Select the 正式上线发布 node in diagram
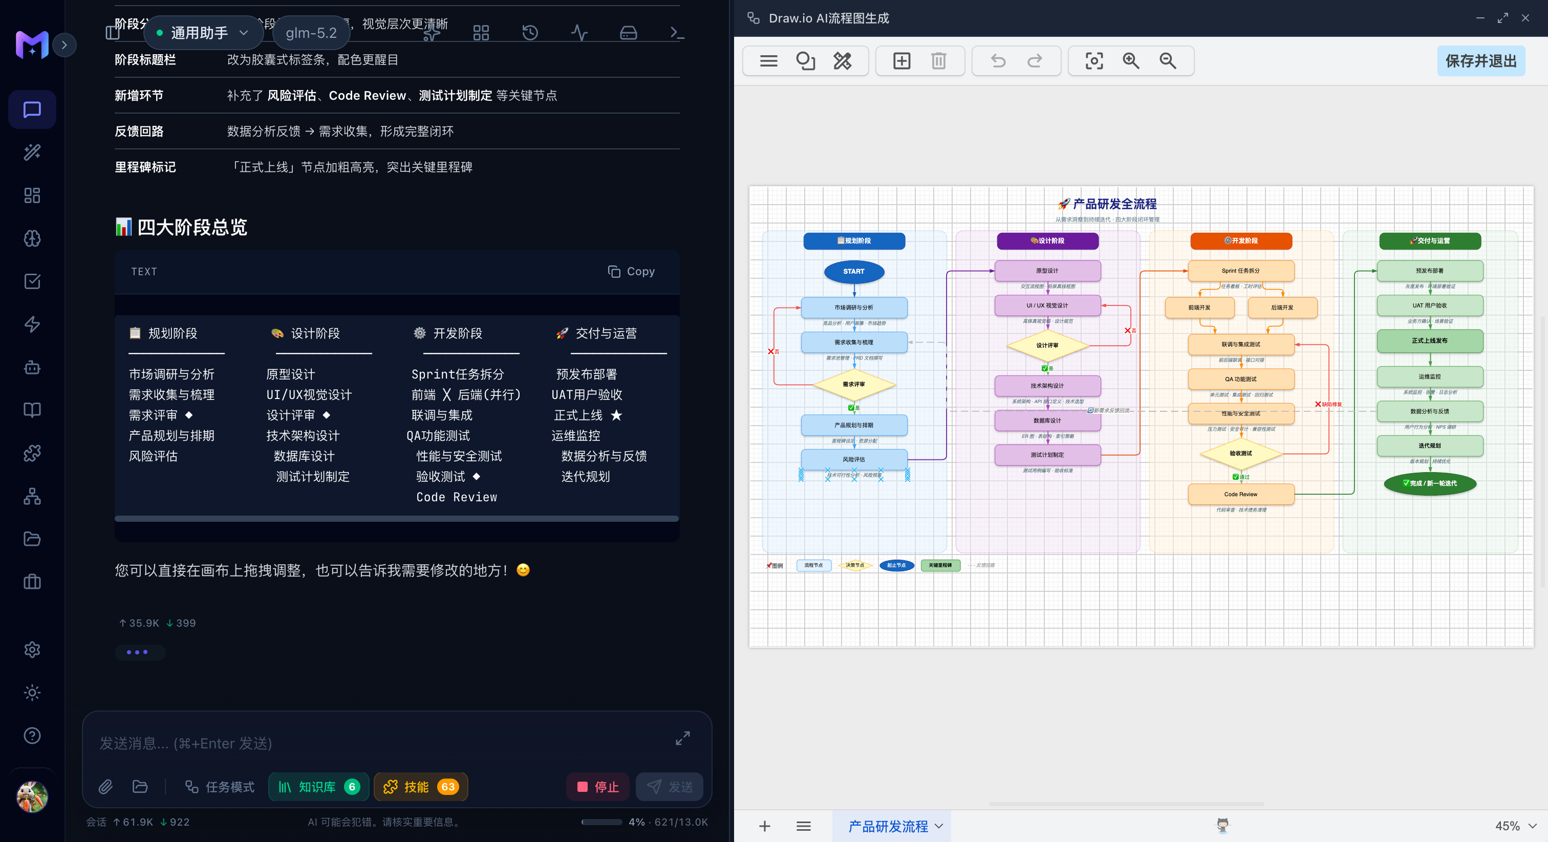This screenshot has width=1548, height=842. 1430,341
